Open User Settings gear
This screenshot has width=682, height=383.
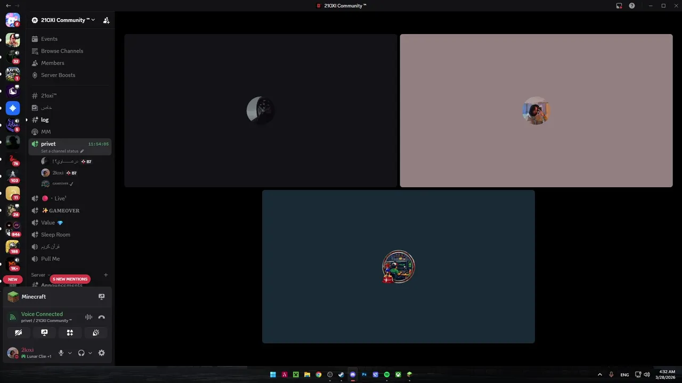pos(102,353)
